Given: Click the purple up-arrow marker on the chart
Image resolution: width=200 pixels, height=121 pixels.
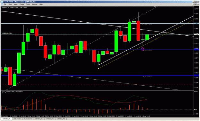Looking at the screenshot, I should (143, 49).
